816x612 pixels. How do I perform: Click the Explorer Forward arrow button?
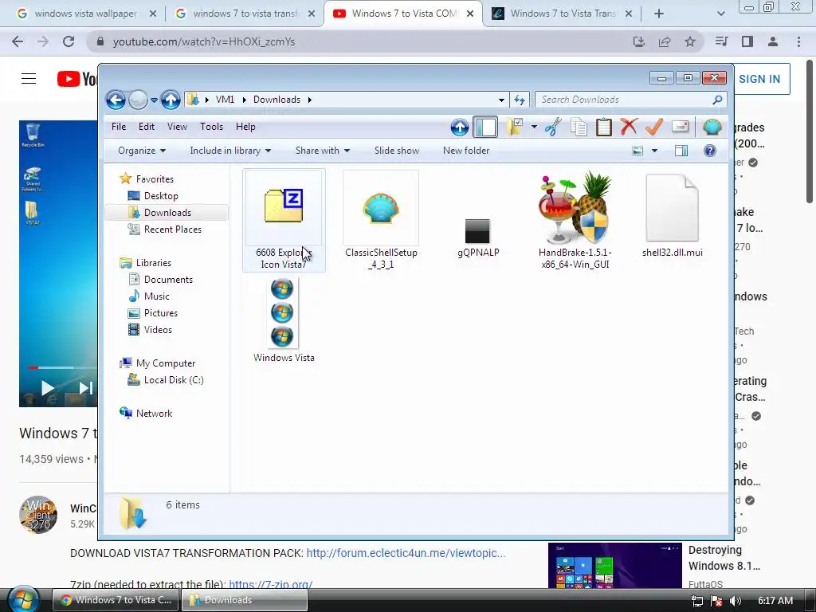pyautogui.click(x=138, y=100)
